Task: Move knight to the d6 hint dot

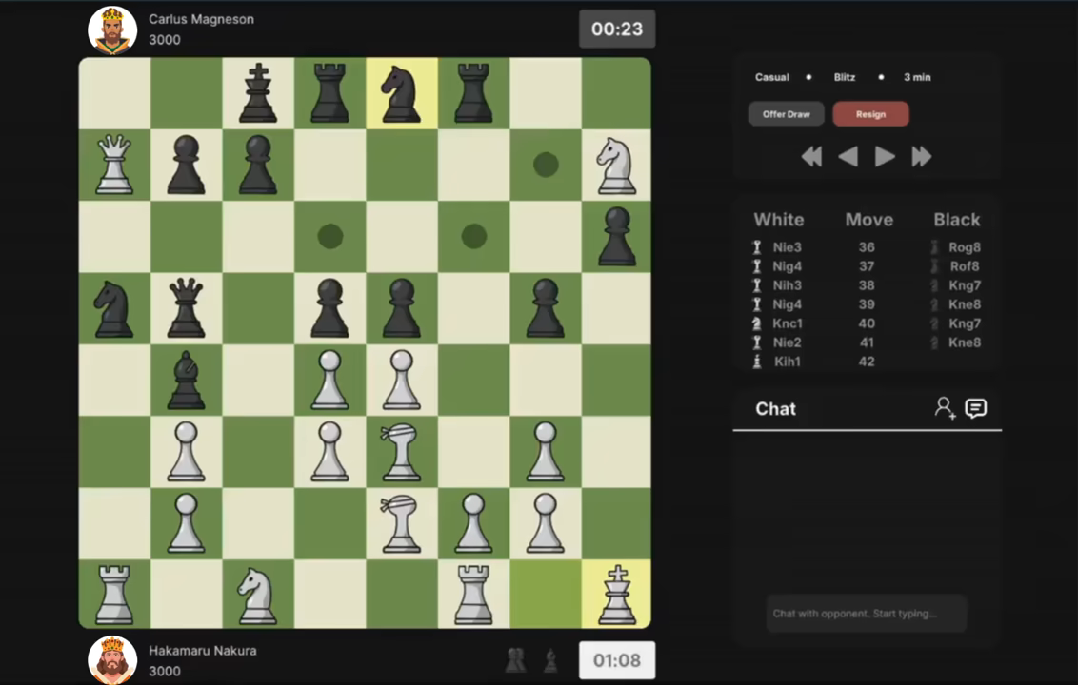Action: 330,236
